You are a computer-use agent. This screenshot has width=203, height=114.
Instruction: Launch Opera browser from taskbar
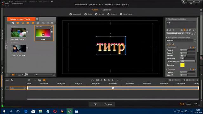click(55, 111)
